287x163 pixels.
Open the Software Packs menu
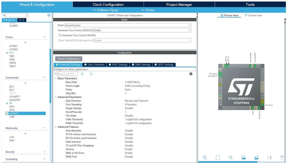(x=106, y=10)
